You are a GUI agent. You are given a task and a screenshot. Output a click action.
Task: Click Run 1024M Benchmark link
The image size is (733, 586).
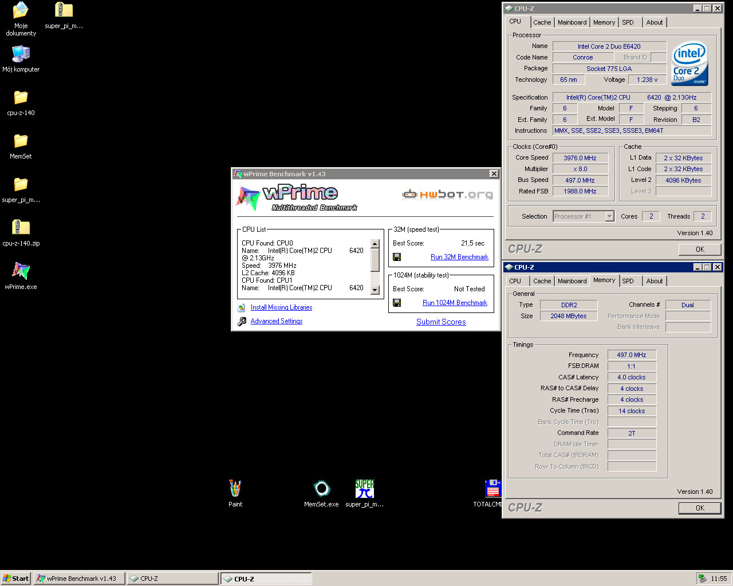click(455, 303)
